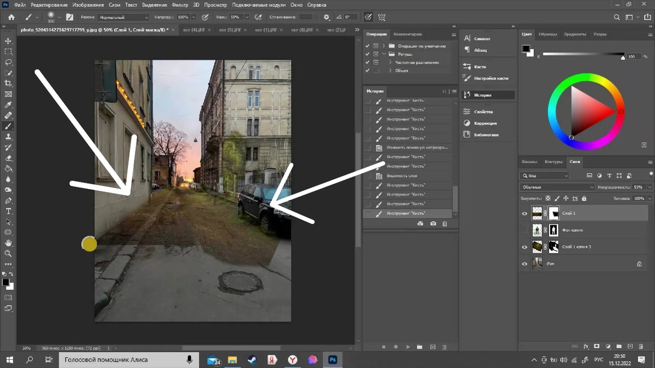Delete layer using Layers panel trash icon
Image resolution: width=655 pixels, height=368 pixels.
(x=640, y=346)
